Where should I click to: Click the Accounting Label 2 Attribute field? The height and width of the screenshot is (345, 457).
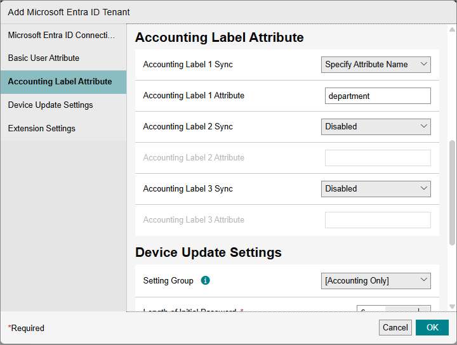pos(378,158)
